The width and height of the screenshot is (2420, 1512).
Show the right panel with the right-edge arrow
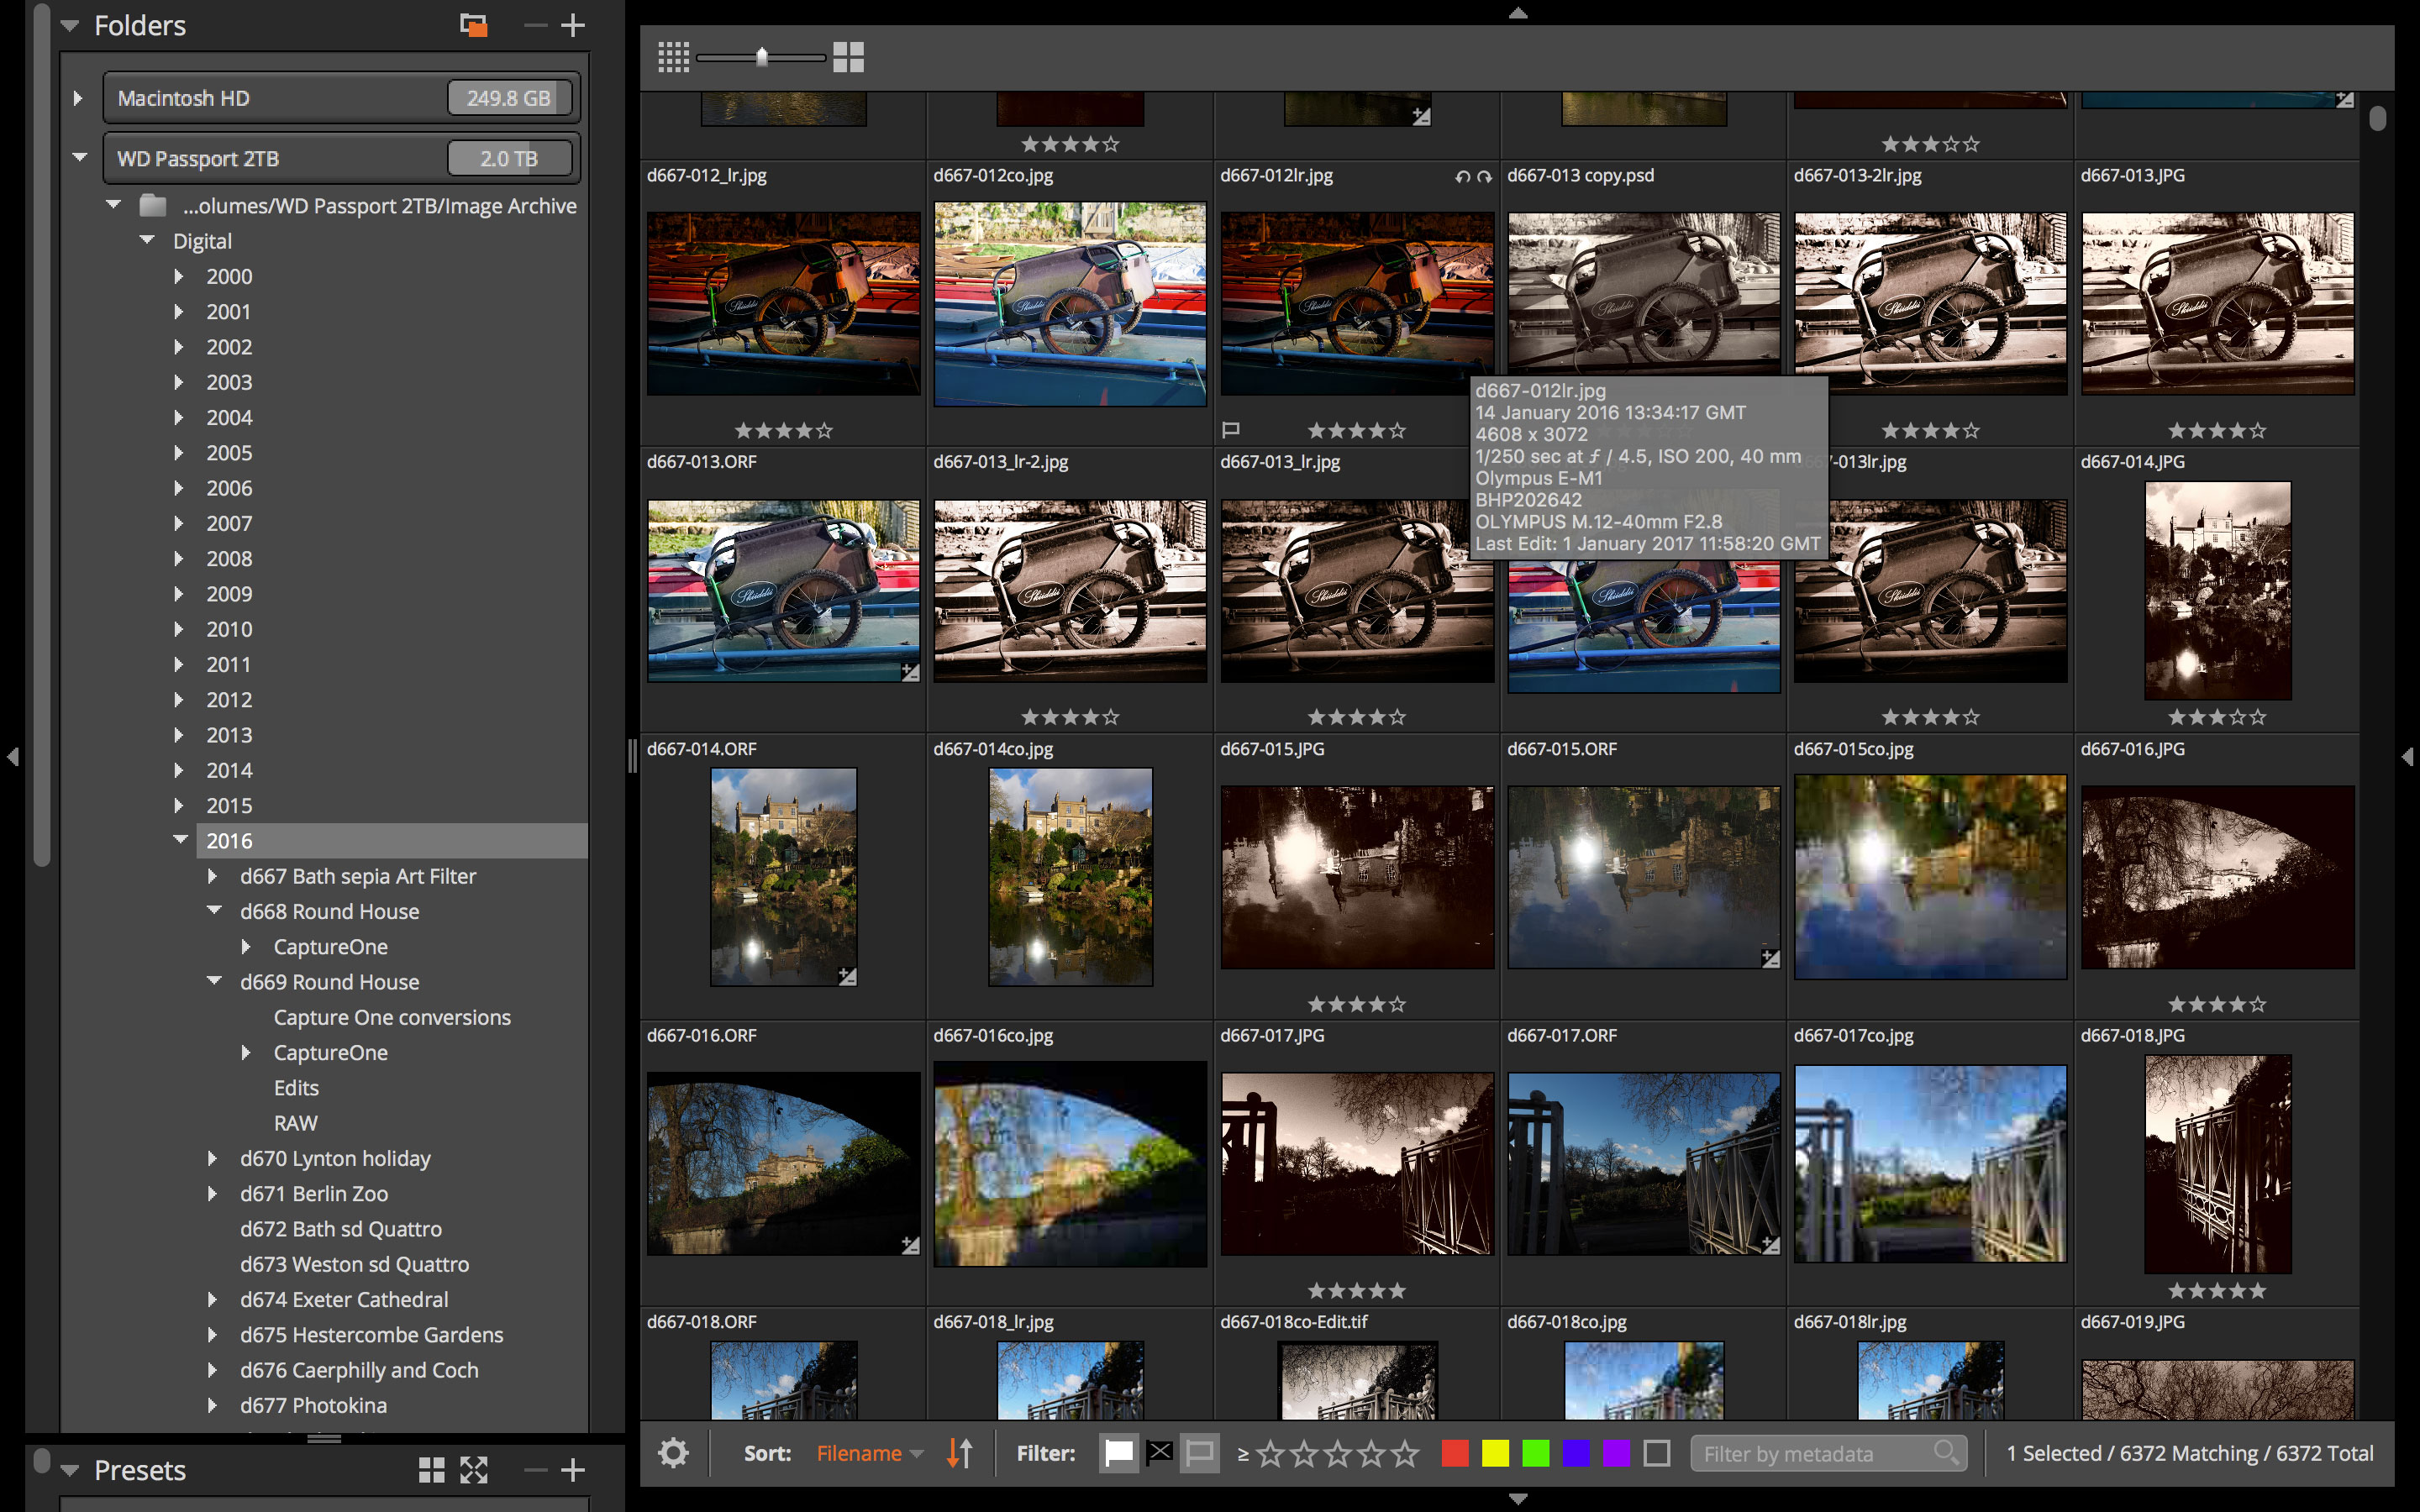click(x=2407, y=757)
